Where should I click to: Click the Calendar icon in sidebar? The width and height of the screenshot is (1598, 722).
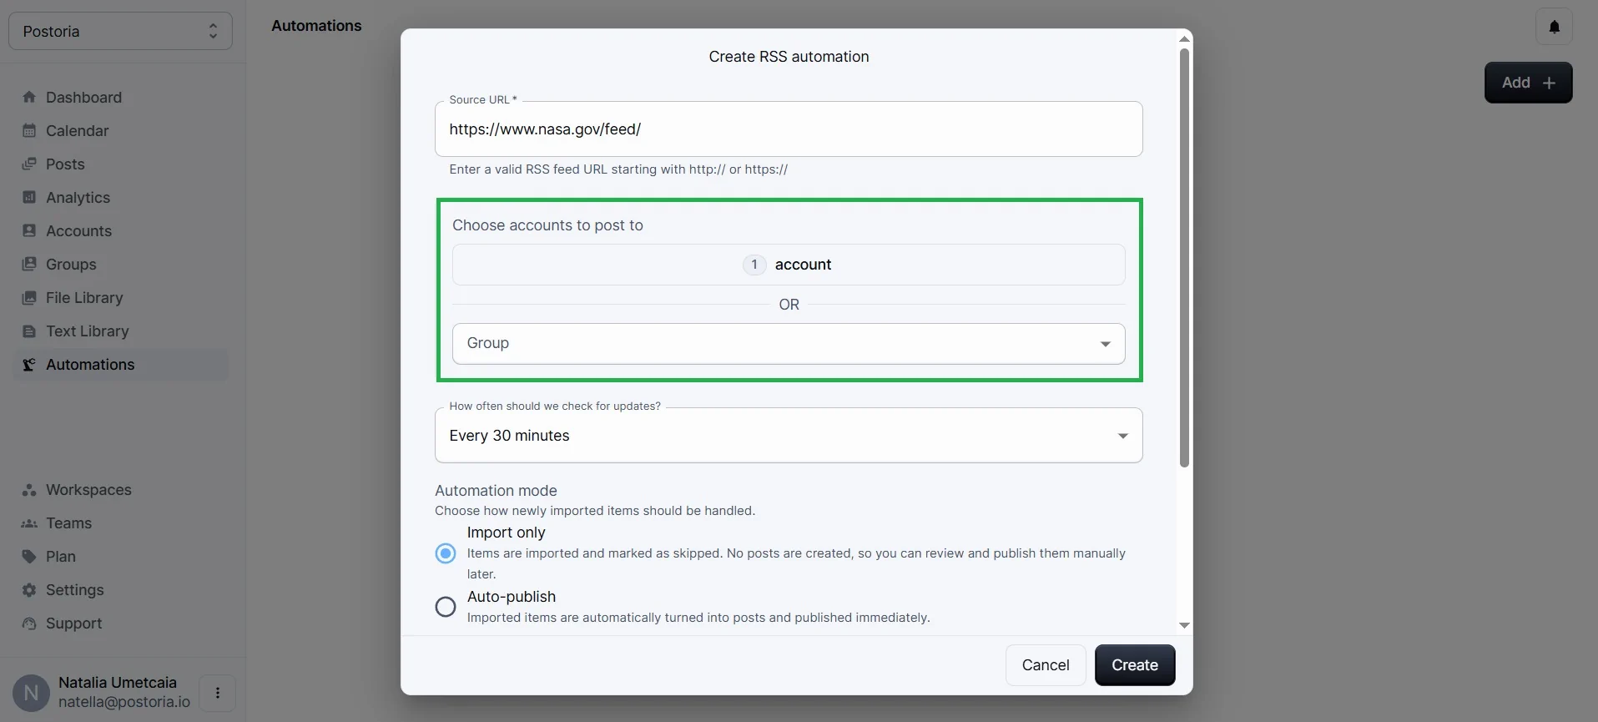29,130
